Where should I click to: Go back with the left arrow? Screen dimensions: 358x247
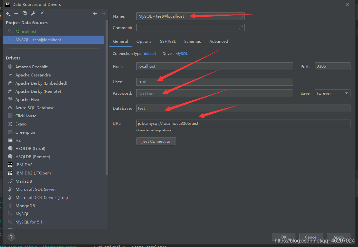(x=95, y=13)
